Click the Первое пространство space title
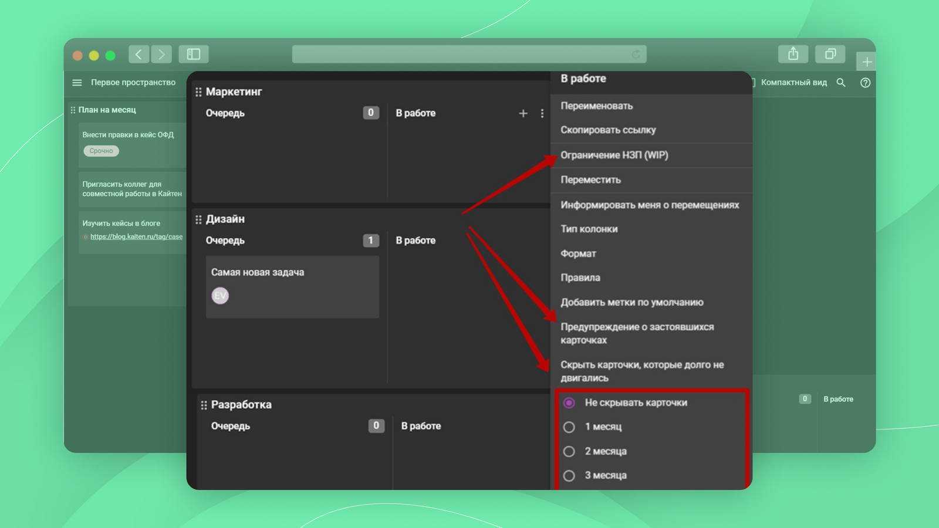 click(133, 83)
